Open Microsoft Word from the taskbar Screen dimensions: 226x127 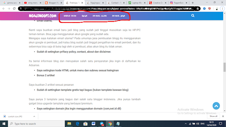[94, 124]
